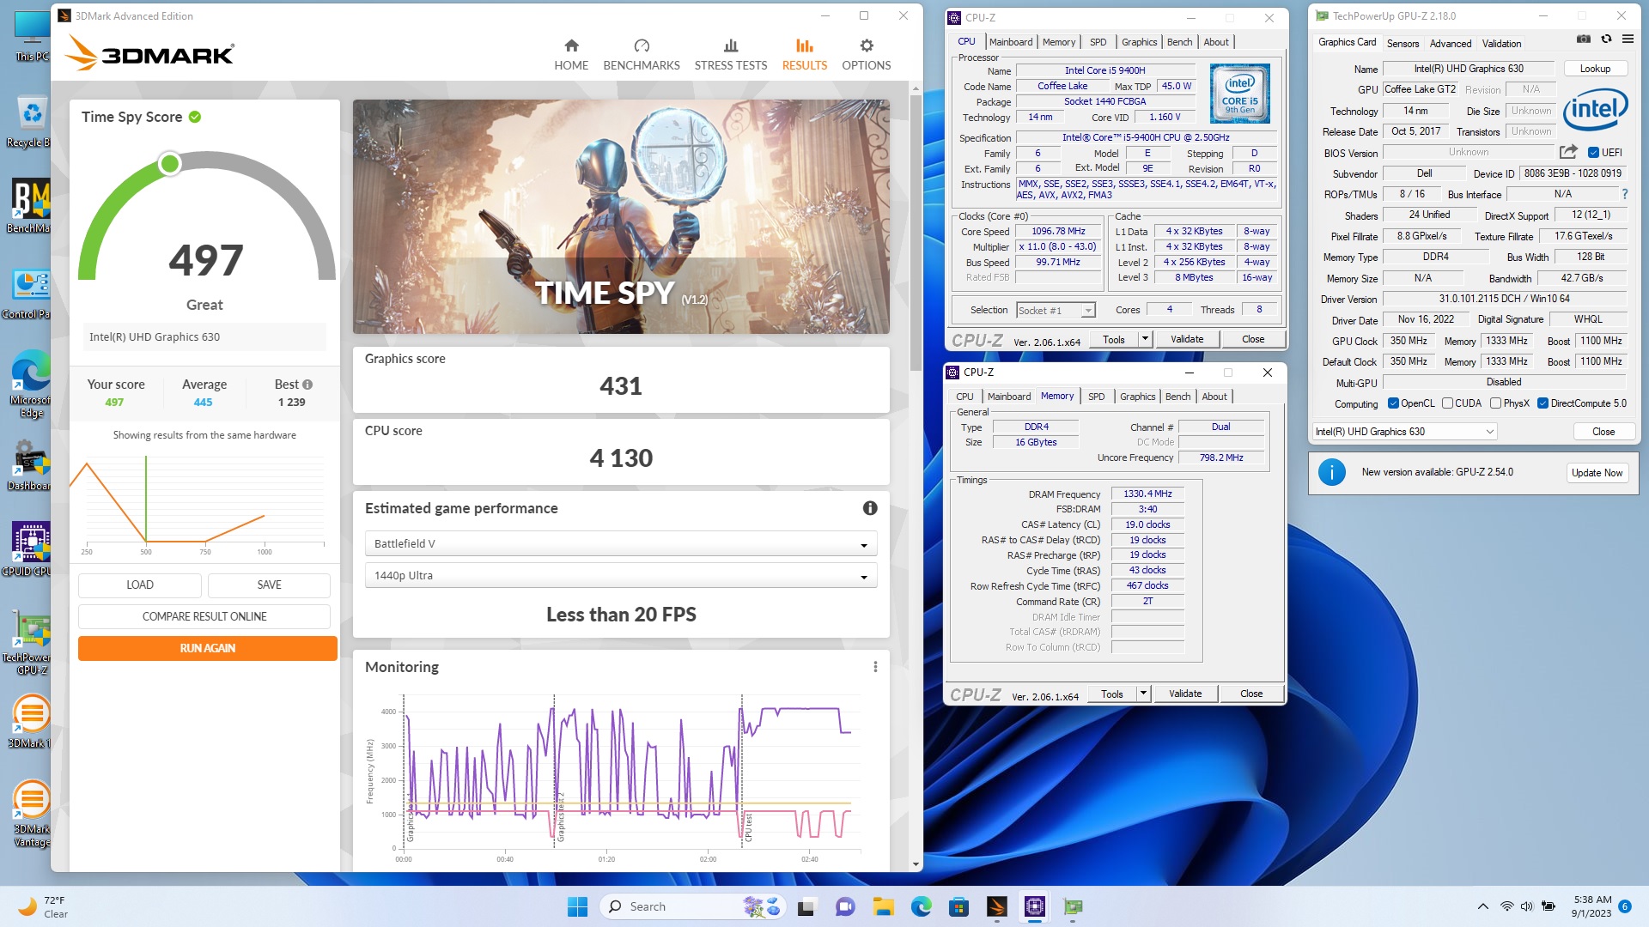The width and height of the screenshot is (1649, 927).
Task: Open the 3DMark RESULTS section
Action: (x=805, y=55)
